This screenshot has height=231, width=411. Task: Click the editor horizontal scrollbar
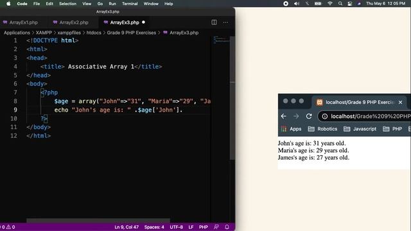click(98, 220)
